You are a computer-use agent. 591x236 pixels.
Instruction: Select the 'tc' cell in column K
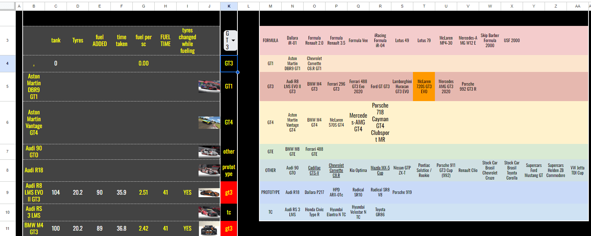click(x=229, y=212)
